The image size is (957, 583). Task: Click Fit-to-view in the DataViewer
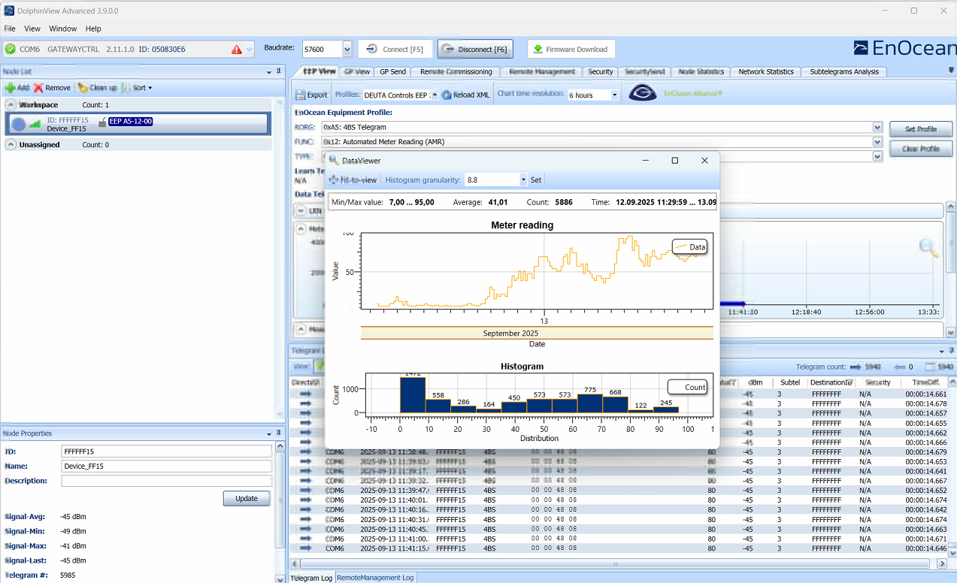coord(353,180)
